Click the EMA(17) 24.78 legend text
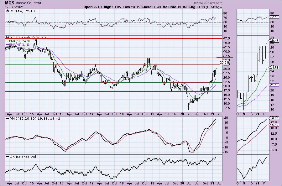 pyautogui.click(x=19, y=41)
